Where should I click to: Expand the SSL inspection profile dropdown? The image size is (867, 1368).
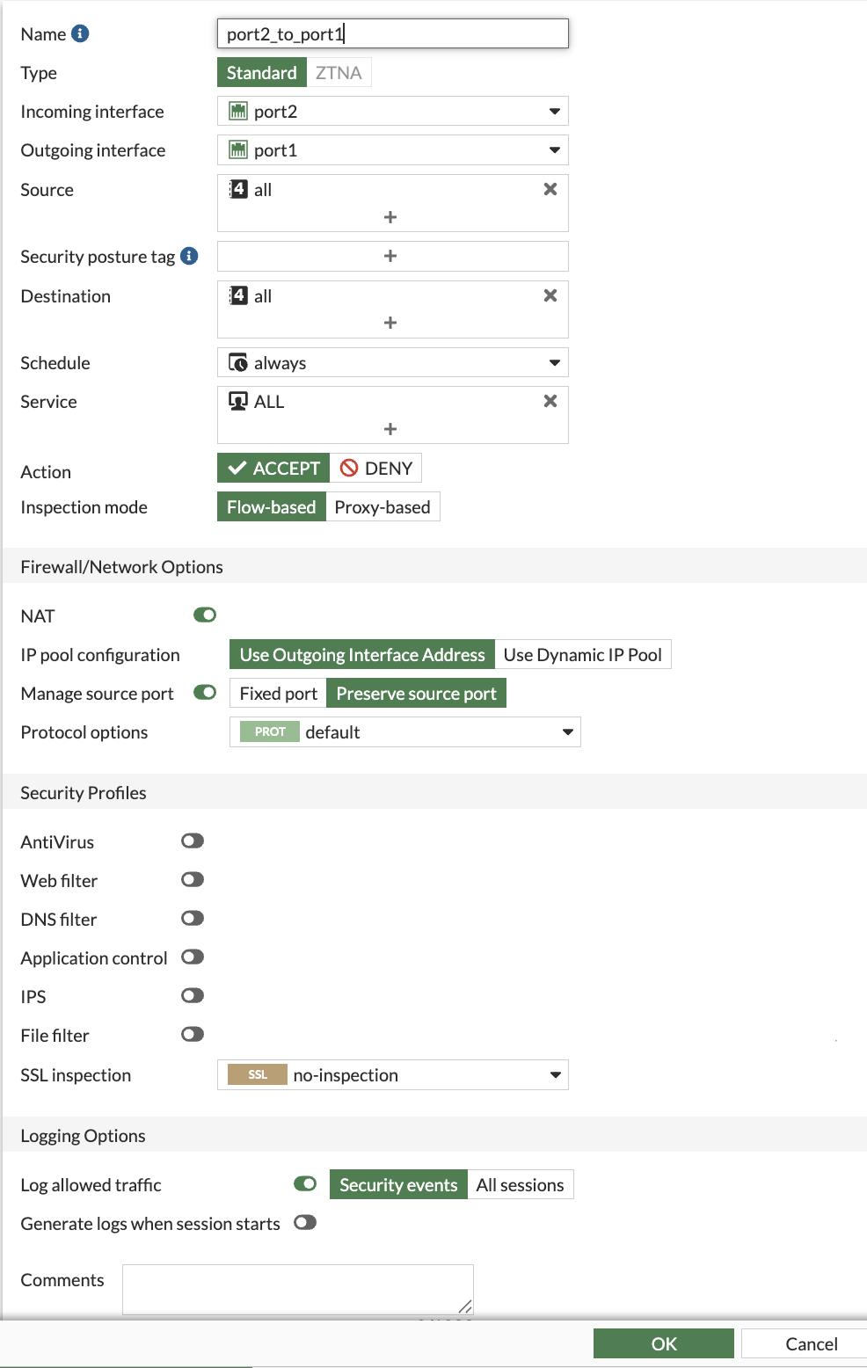(x=555, y=1074)
